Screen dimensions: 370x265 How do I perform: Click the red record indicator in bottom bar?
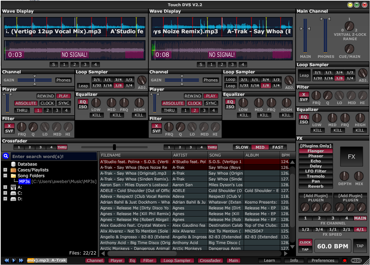[x=344, y=260]
